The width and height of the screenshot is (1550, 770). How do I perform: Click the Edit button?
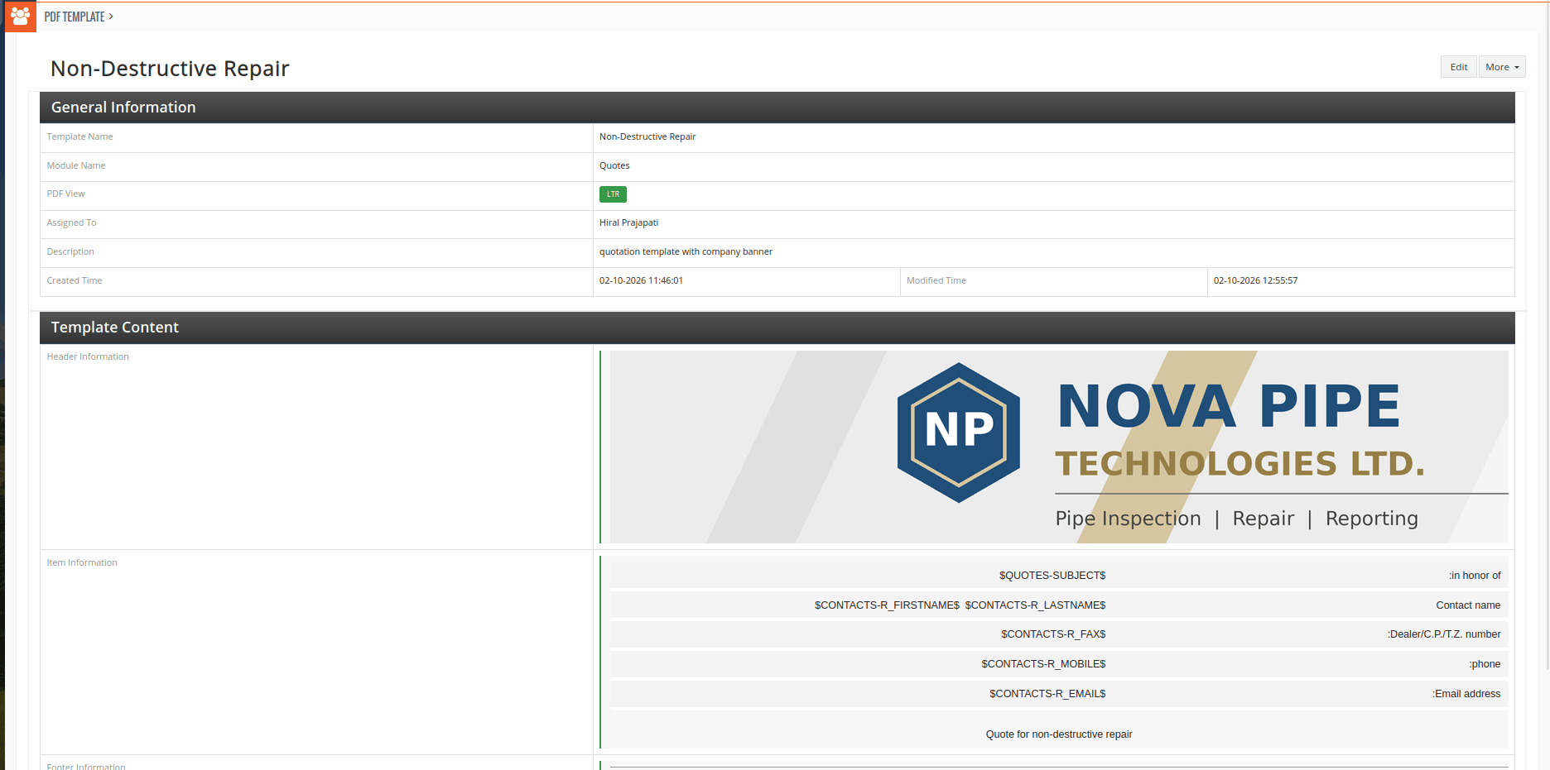point(1458,67)
